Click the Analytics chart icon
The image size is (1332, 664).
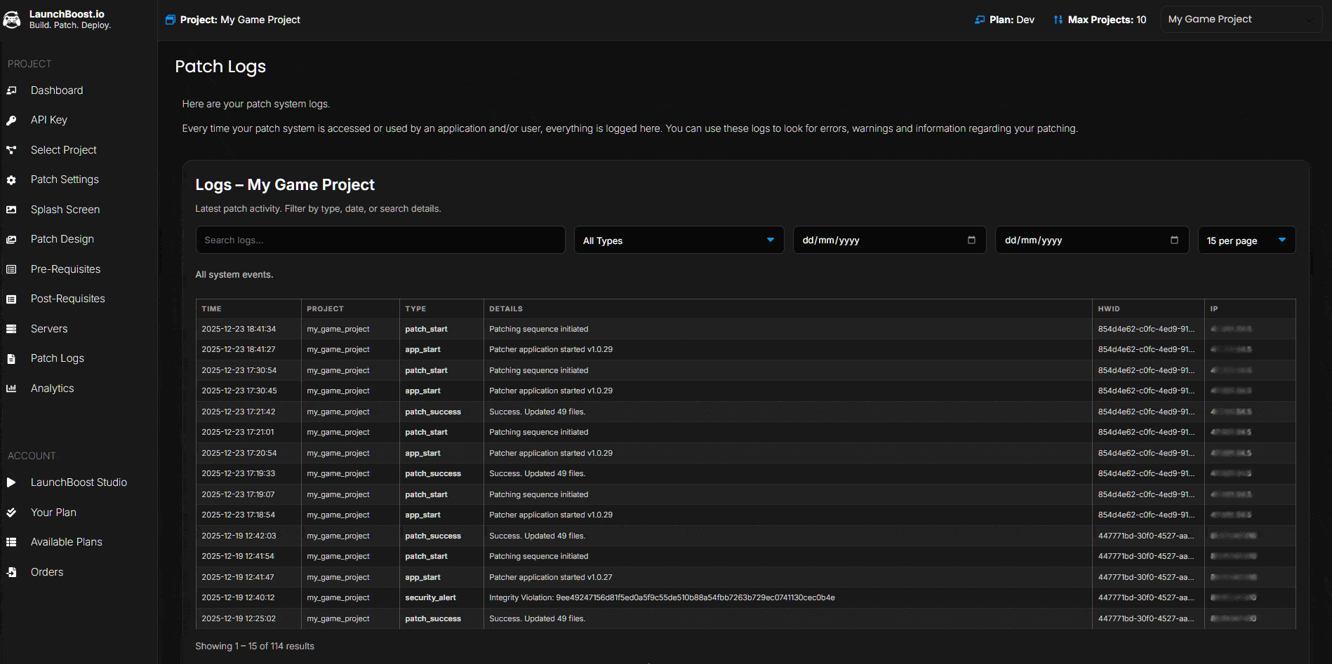point(11,388)
